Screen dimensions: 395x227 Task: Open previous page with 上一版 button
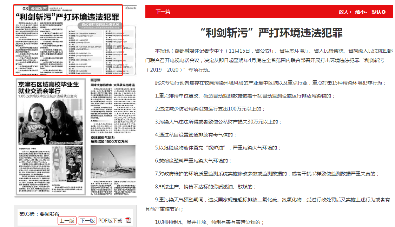[x=67, y=221]
